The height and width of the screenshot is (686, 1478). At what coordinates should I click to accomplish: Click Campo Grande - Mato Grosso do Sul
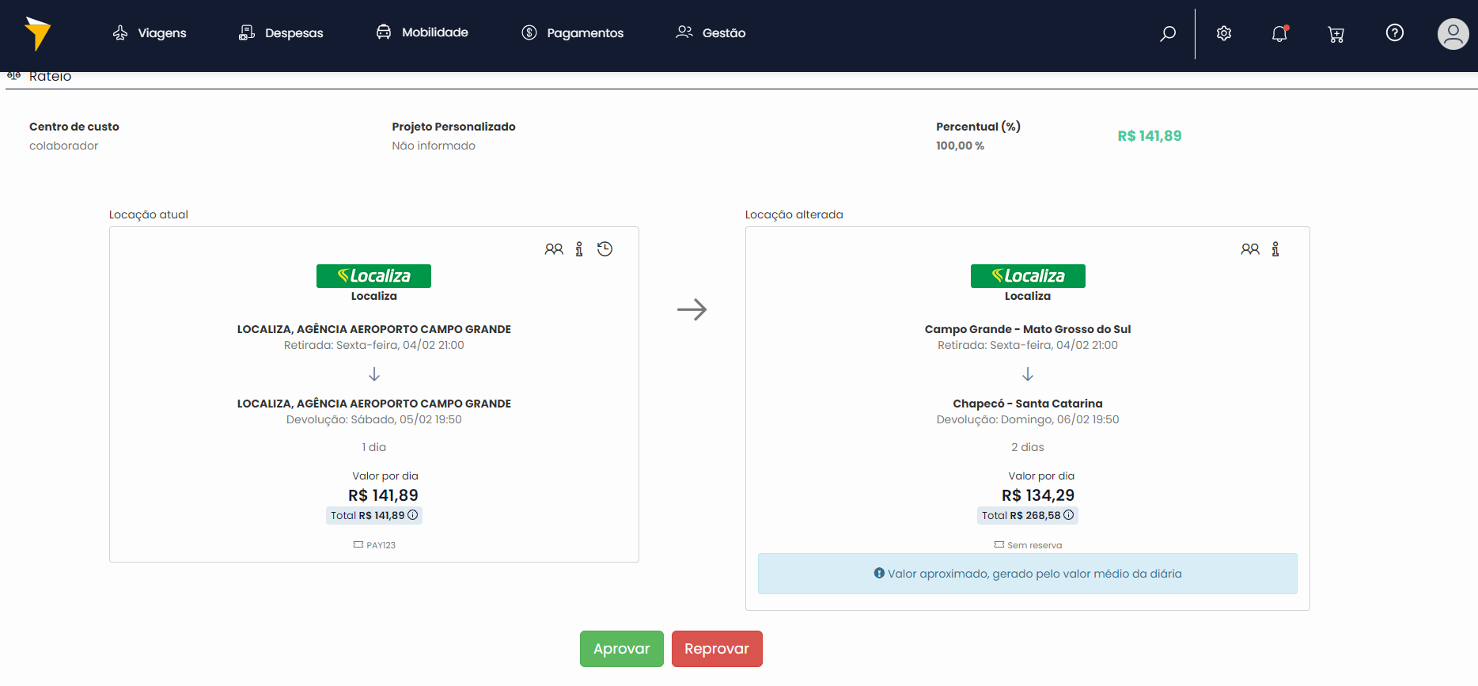point(1028,329)
